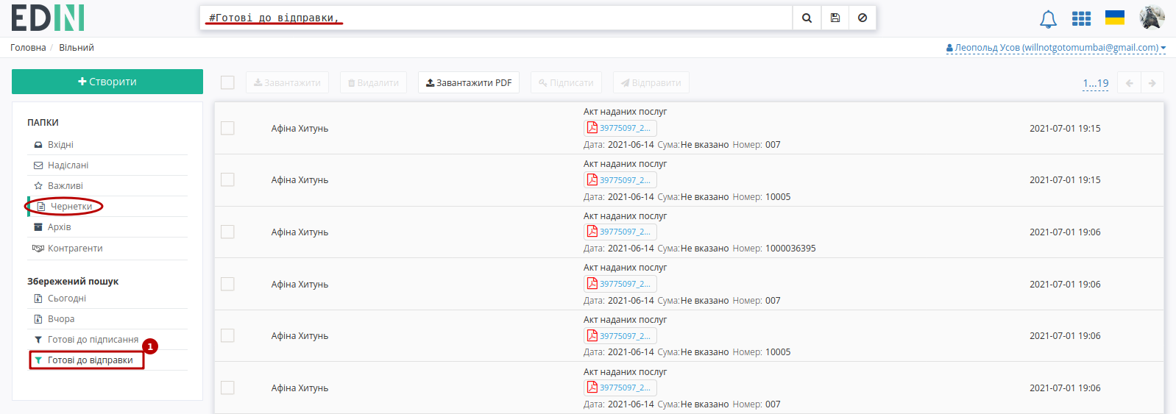Viewport: 1176px width, 414px height.
Task: Go to the previous page arrow
Action: (1129, 83)
